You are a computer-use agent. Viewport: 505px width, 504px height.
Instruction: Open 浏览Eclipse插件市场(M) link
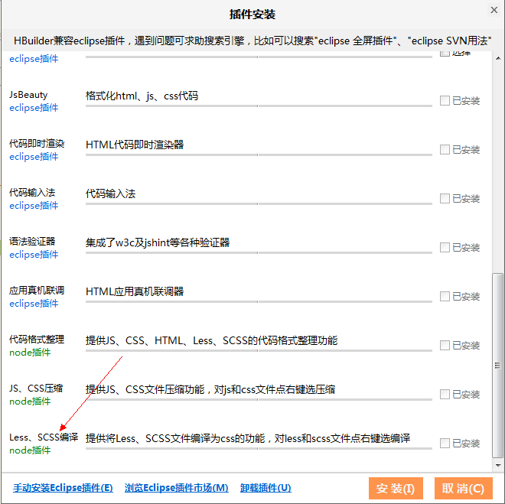(x=177, y=488)
